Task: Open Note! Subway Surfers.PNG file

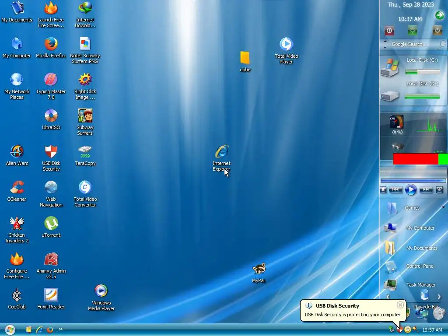Action: click(x=85, y=50)
